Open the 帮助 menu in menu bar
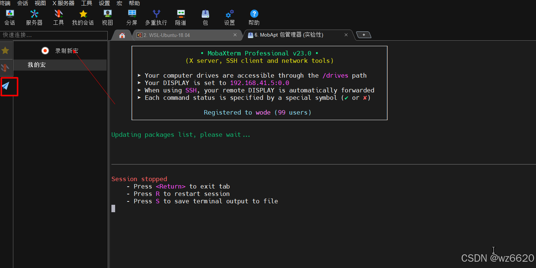Viewport: 536px width, 268px height. pos(134,3)
